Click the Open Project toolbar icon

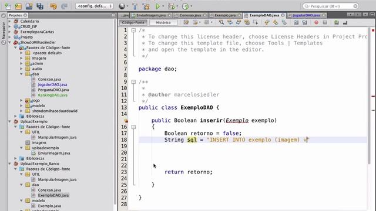click(29, 6)
